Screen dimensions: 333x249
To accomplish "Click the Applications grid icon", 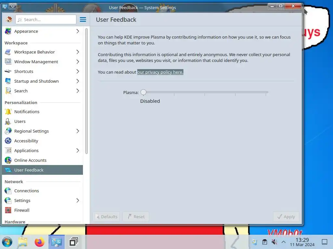I will coord(8,150).
